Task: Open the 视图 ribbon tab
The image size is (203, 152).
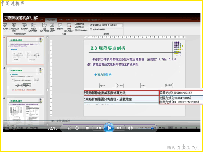Action: pos(68,20)
